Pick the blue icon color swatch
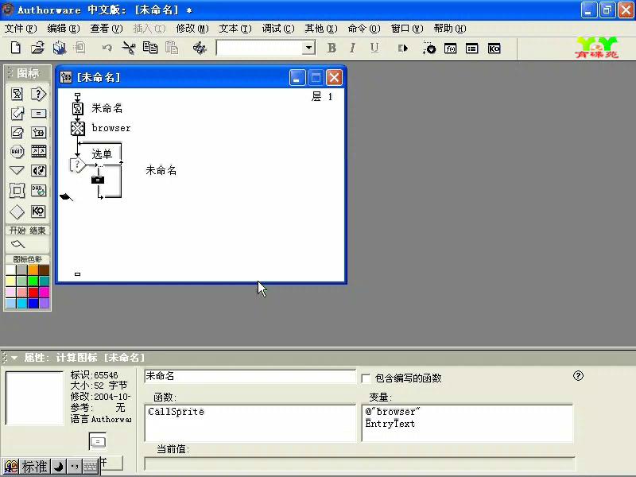Image resolution: width=636 pixels, height=477 pixels. pos(33,303)
